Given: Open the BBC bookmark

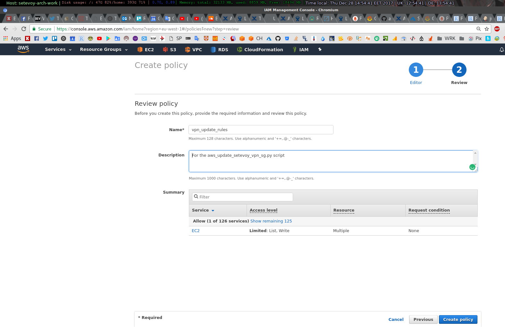Looking at the screenshot, I should pos(188,38).
